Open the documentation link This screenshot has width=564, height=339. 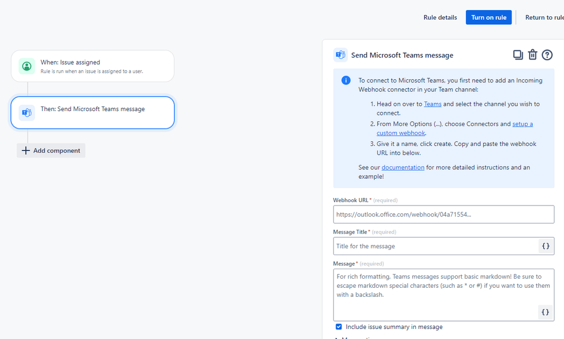click(x=403, y=167)
